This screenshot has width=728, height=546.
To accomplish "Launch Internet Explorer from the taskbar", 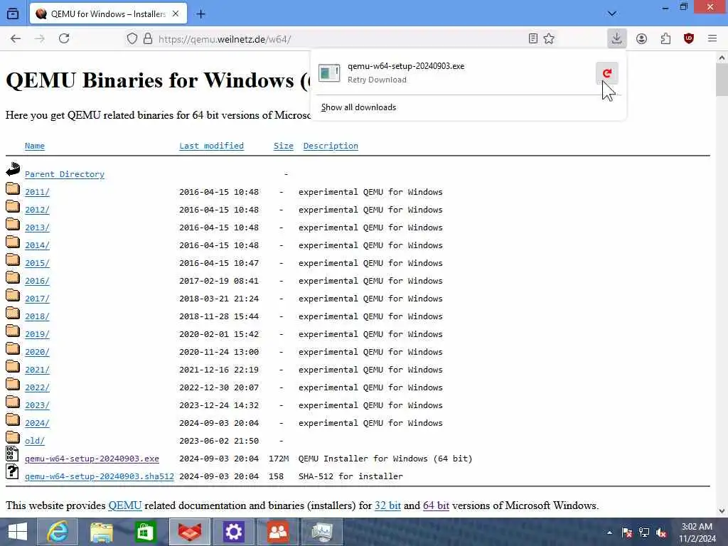I will pyautogui.click(x=57, y=532).
